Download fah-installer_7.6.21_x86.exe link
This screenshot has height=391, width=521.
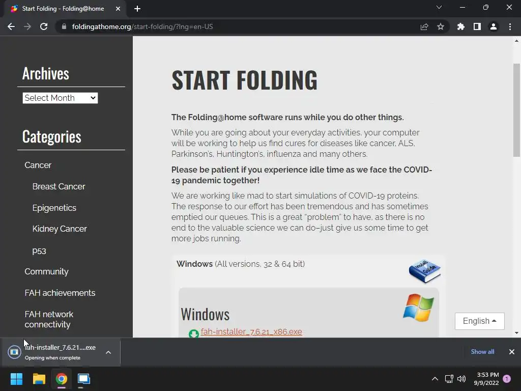[251, 332]
